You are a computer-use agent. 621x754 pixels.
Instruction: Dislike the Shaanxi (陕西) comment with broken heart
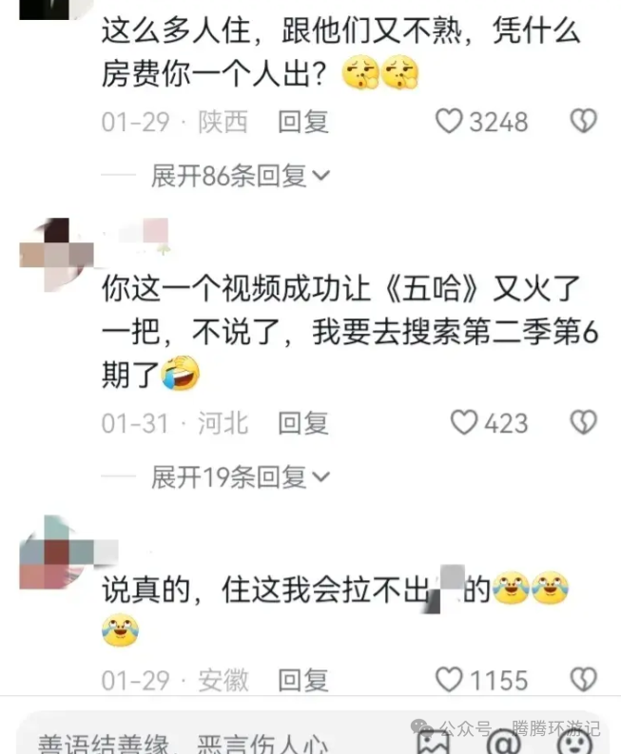(584, 121)
